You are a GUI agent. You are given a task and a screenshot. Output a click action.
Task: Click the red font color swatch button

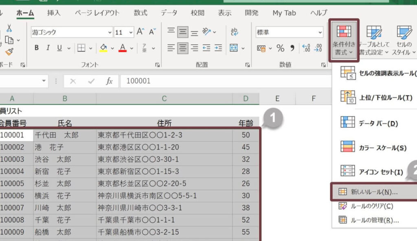pyautogui.click(x=123, y=48)
